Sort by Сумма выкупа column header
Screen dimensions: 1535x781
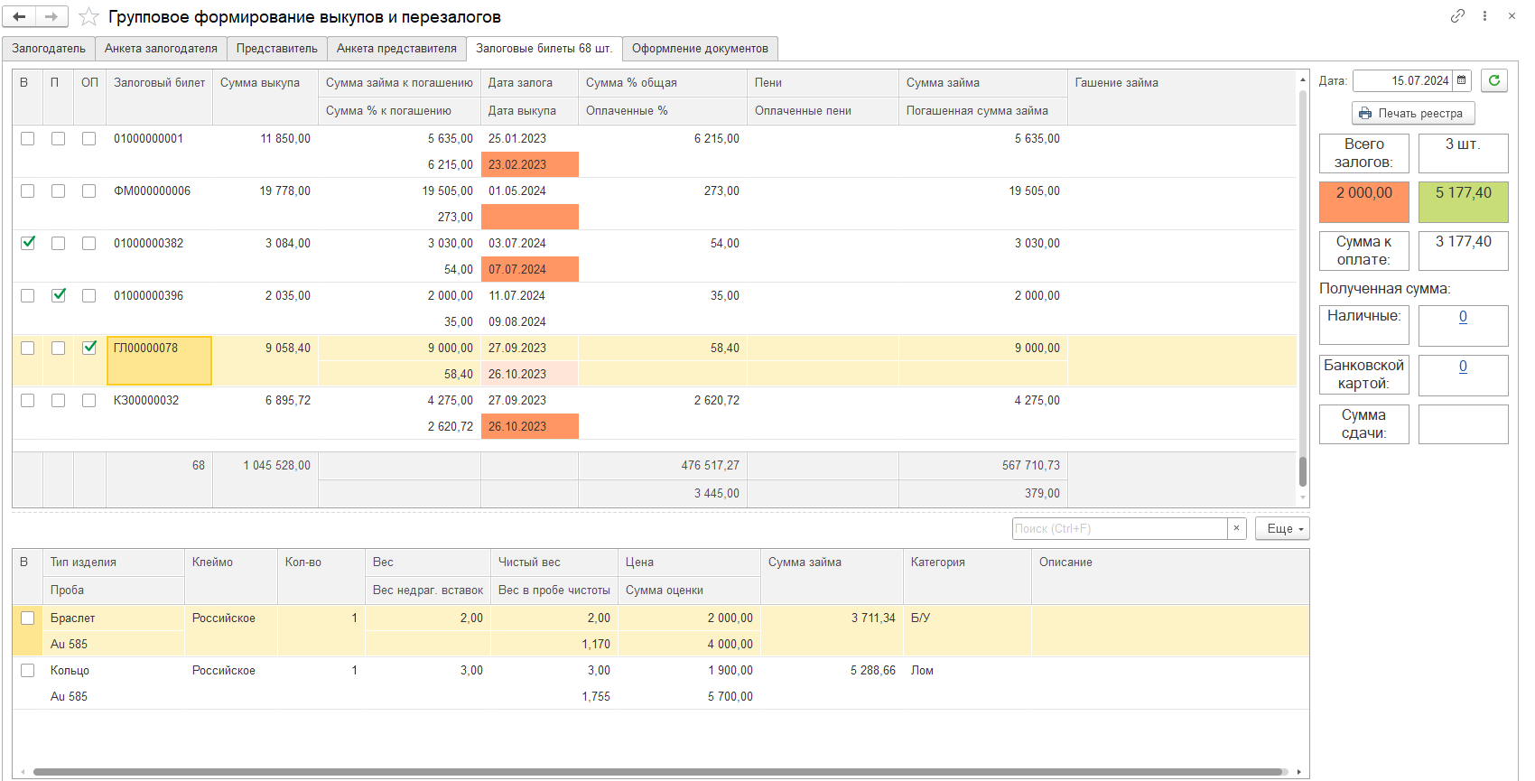(x=265, y=97)
